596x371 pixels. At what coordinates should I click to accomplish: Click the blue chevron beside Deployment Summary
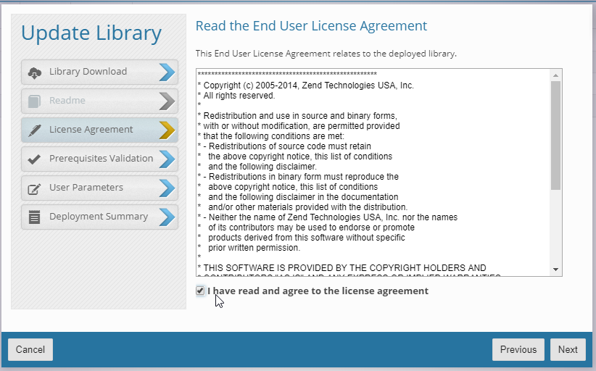(x=167, y=217)
